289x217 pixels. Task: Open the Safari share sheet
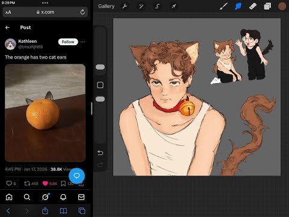45,210
